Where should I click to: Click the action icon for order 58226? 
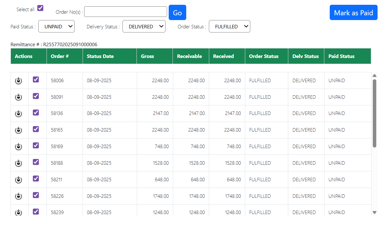click(18, 196)
